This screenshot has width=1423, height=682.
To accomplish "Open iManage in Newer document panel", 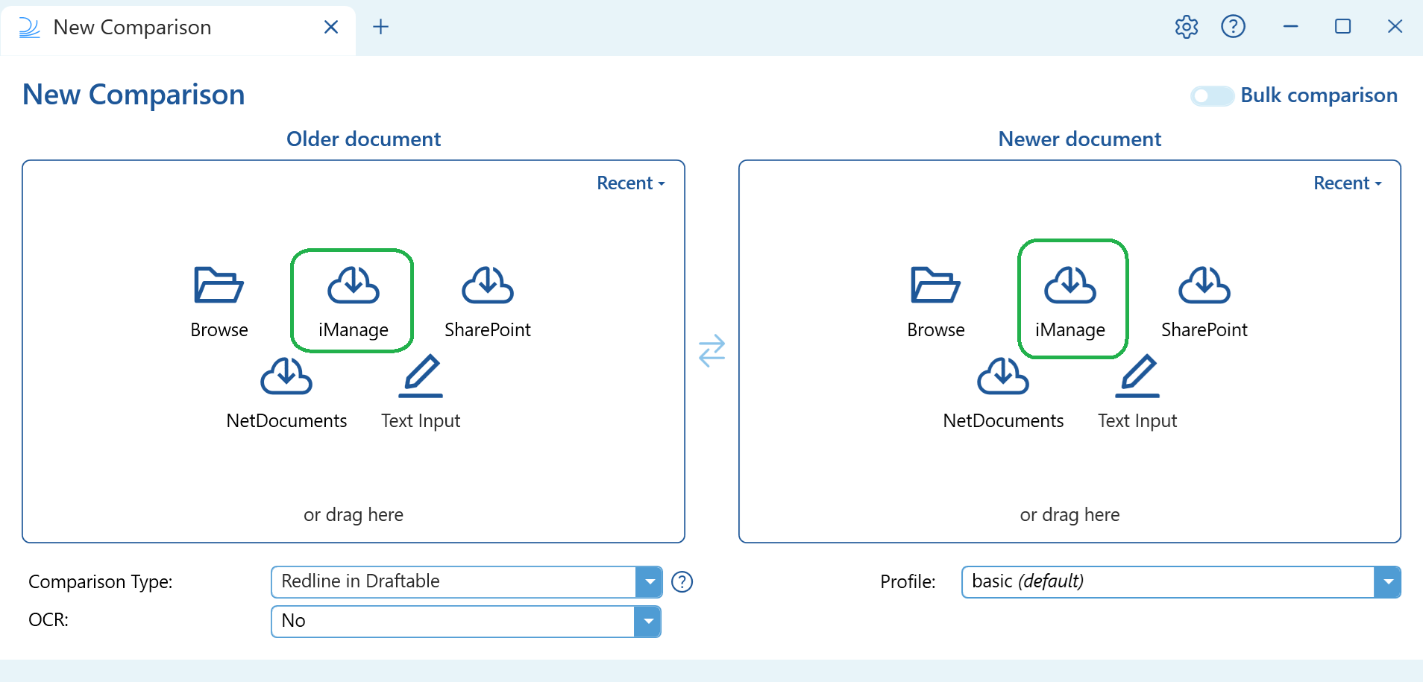I will coord(1069,301).
